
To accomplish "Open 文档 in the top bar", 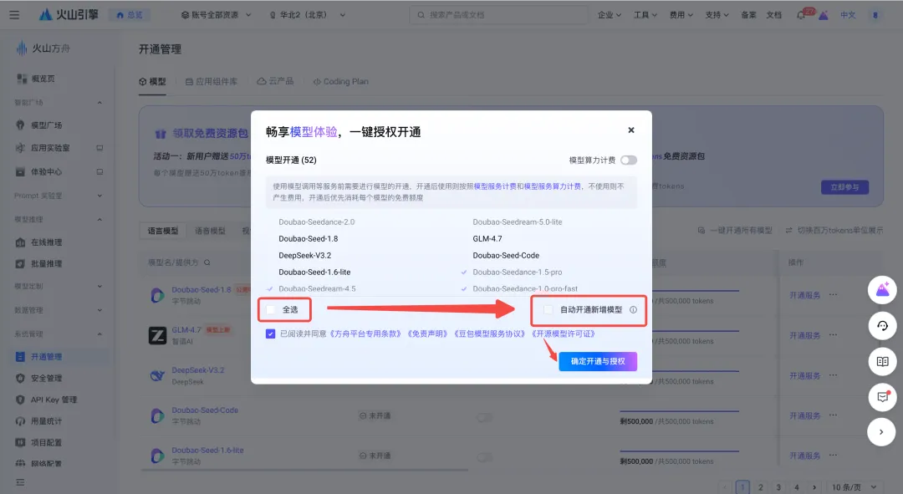I will pos(774,15).
